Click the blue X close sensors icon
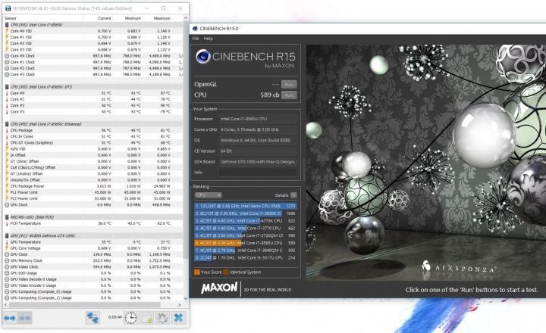 (179, 318)
